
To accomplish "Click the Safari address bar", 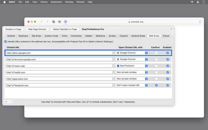I will (136, 22).
